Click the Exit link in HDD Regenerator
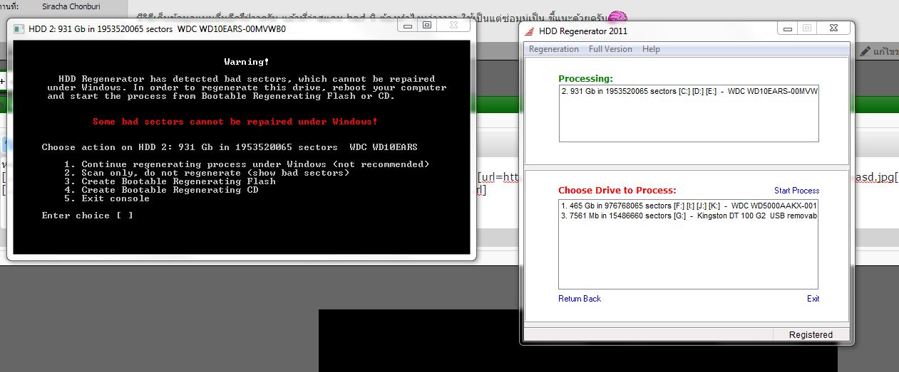 click(x=813, y=299)
